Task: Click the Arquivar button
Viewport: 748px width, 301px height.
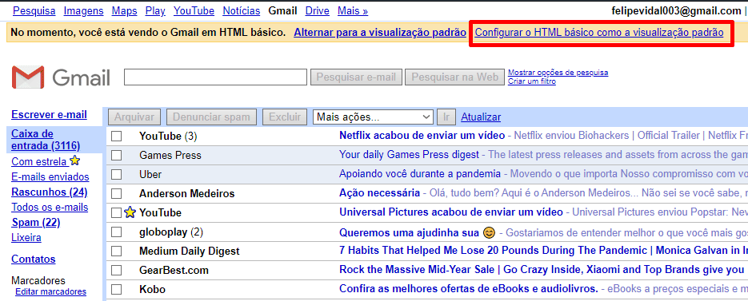Action: pyautogui.click(x=134, y=117)
